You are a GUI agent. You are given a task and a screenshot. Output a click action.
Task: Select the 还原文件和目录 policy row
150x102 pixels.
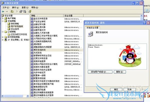point(57,59)
